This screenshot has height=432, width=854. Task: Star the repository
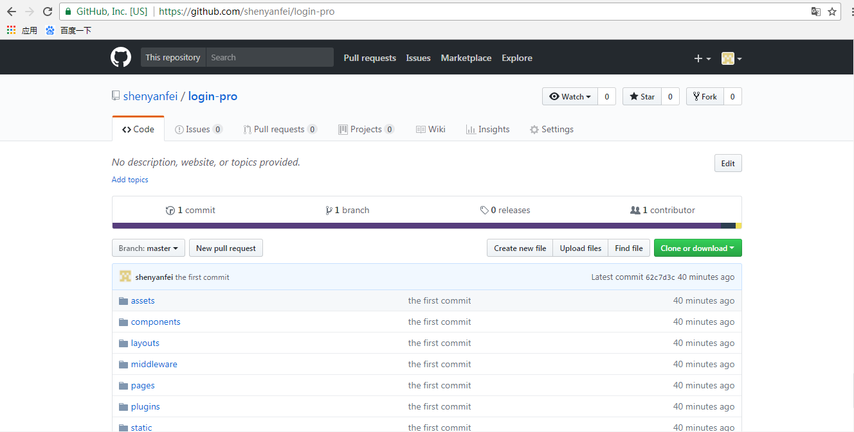(x=642, y=96)
